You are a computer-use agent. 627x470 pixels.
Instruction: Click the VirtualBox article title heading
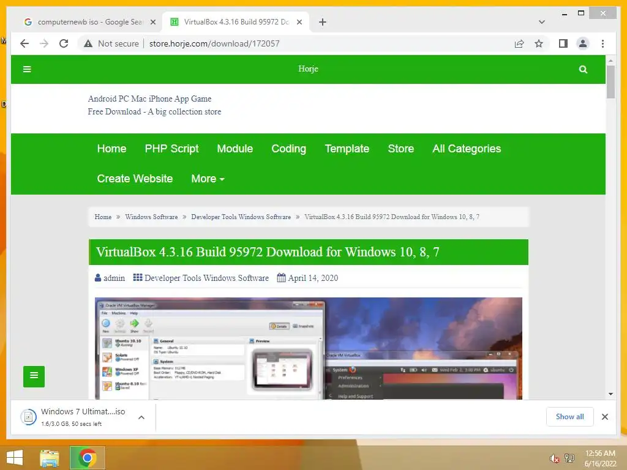(x=268, y=252)
